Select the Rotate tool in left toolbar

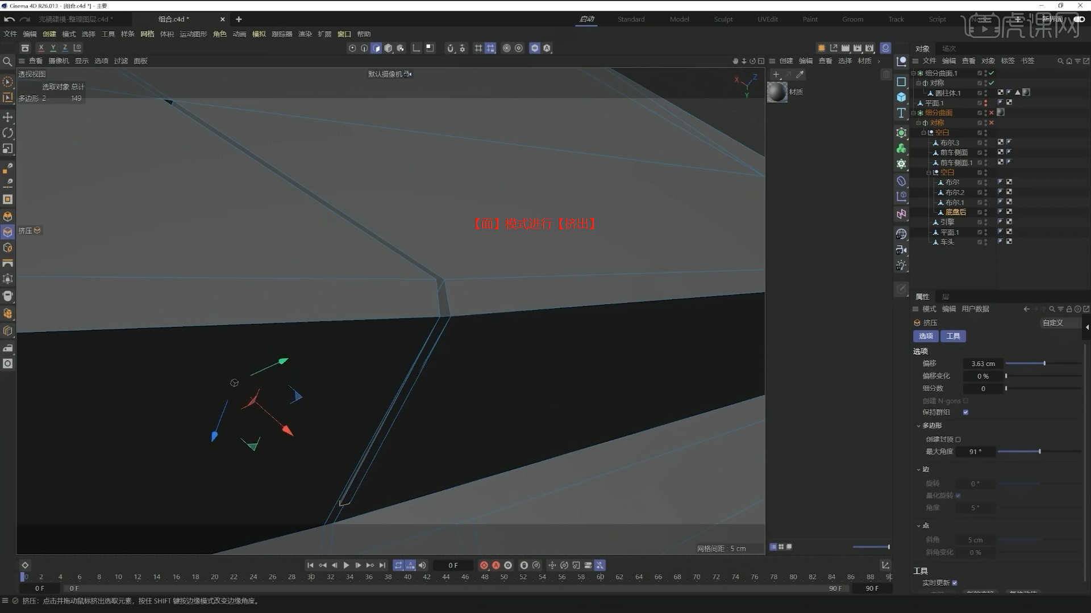click(7, 133)
